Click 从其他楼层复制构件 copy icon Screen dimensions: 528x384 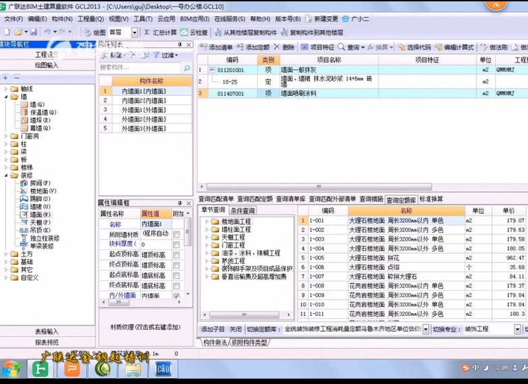click(218, 32)
